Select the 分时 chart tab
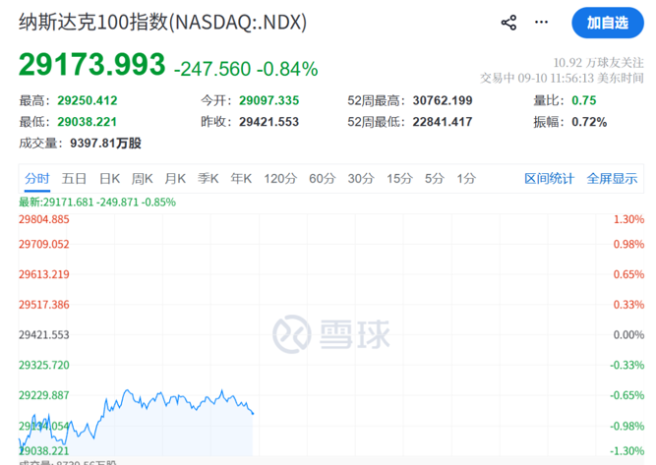The width and height of the screenshot is (656, 465). tap(37, 179)
